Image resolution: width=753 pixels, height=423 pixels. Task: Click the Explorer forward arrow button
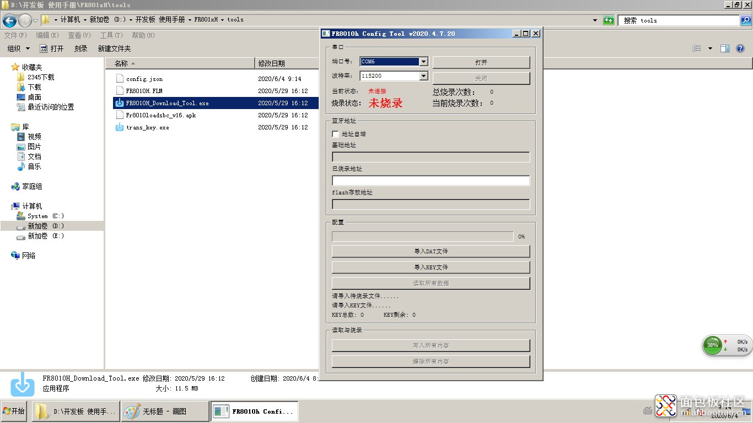25,20
